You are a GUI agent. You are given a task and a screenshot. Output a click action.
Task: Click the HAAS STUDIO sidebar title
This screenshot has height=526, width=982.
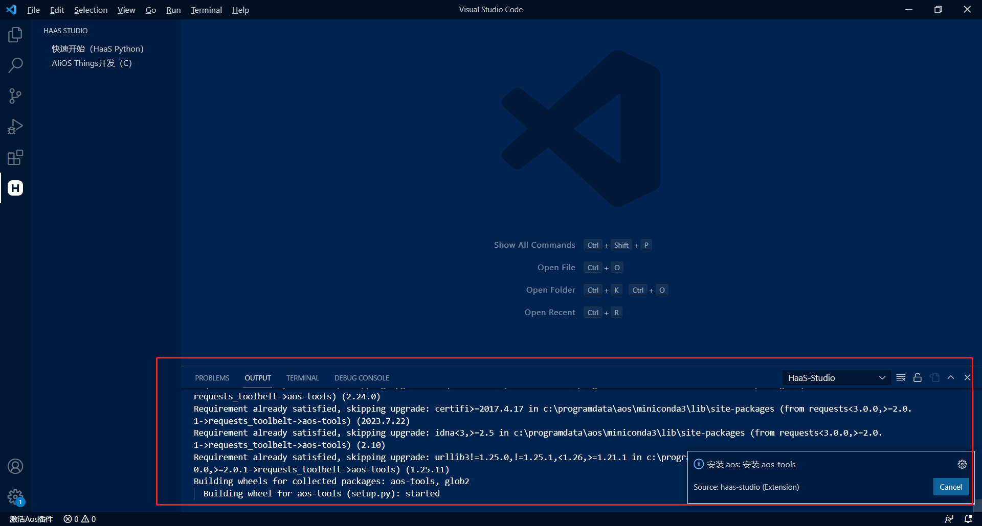(65, 31)
